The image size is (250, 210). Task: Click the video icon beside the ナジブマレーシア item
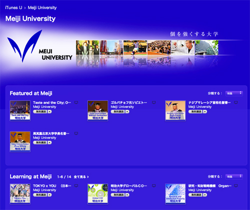click(236, 102)
